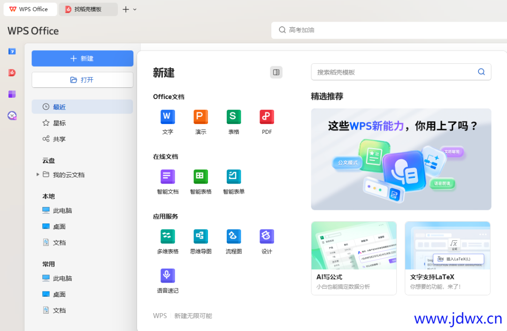Open 文档 under 本地
The width and height of the screenshot is (507, 331).
[54, 243]
